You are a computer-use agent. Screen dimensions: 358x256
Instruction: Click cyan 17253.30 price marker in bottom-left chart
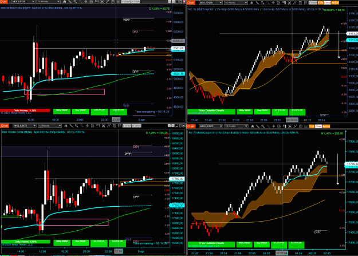177,206
